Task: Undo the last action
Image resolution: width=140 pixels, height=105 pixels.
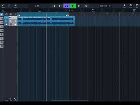Action: click(93, 10)
